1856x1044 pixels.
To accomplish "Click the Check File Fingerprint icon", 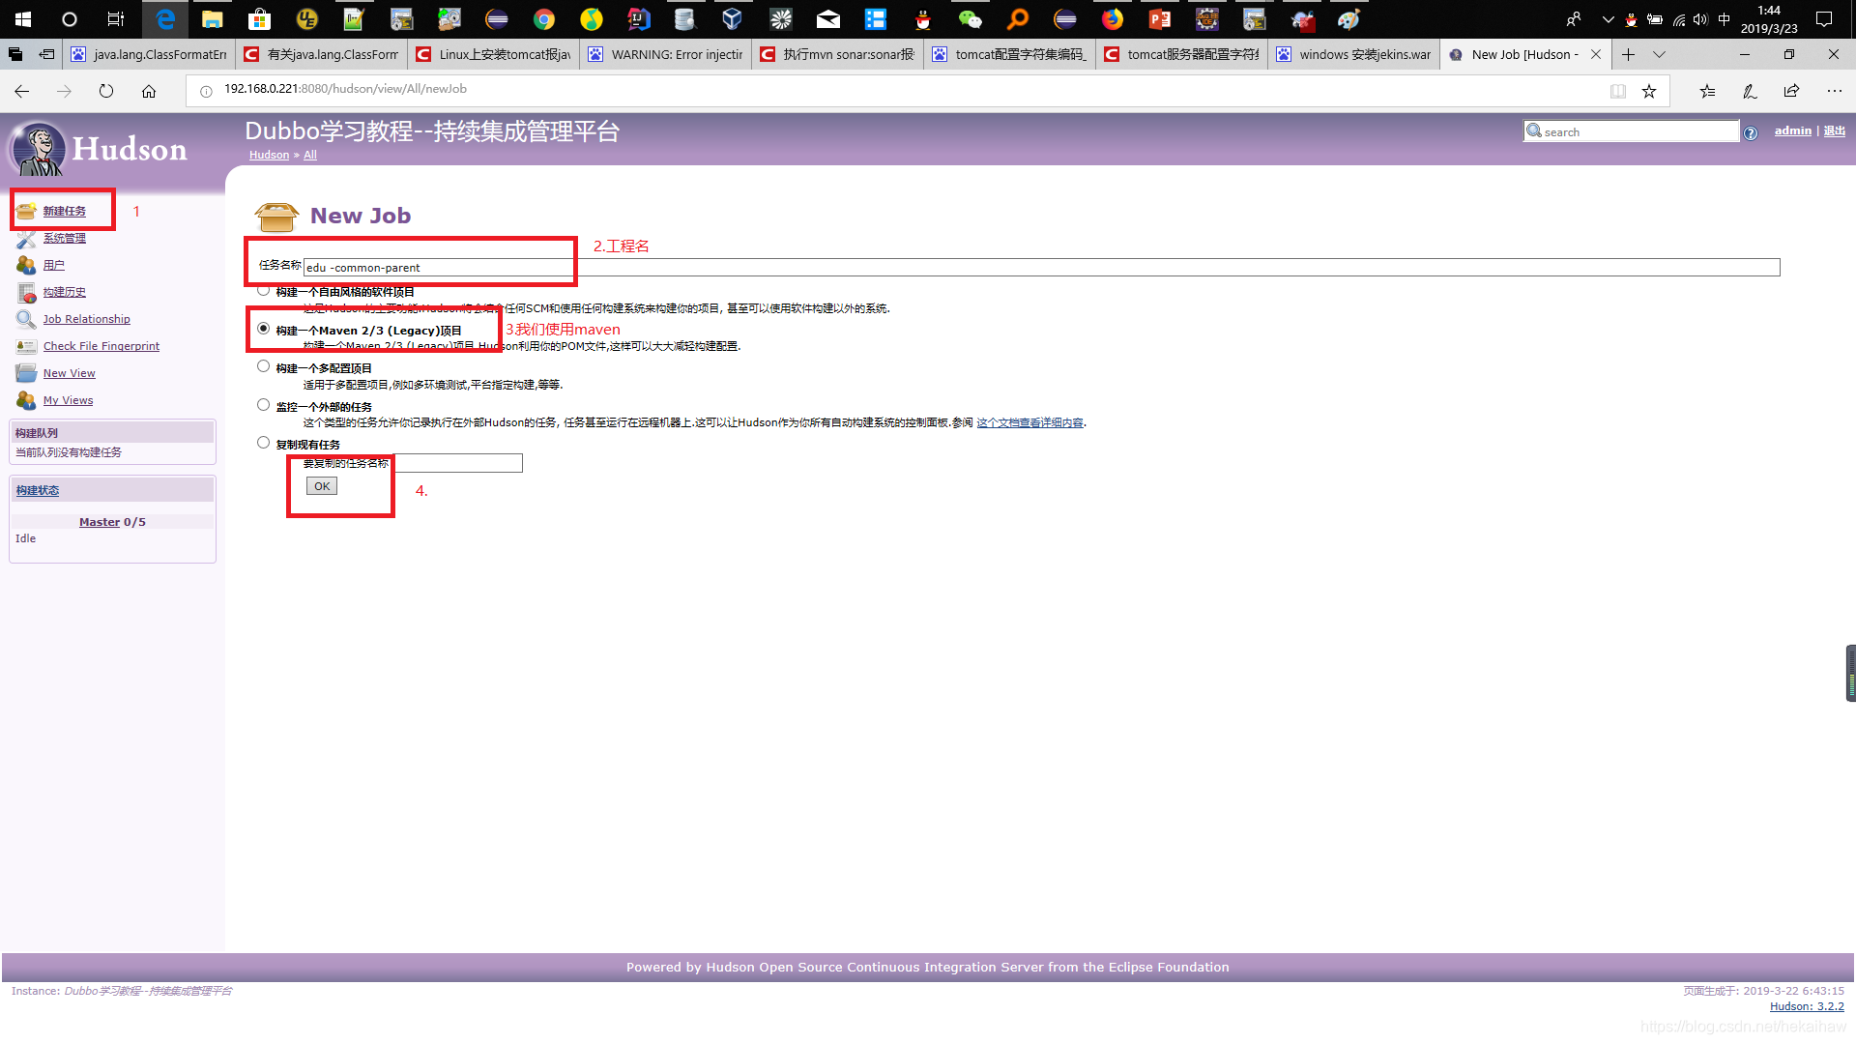I will [26, 346].
